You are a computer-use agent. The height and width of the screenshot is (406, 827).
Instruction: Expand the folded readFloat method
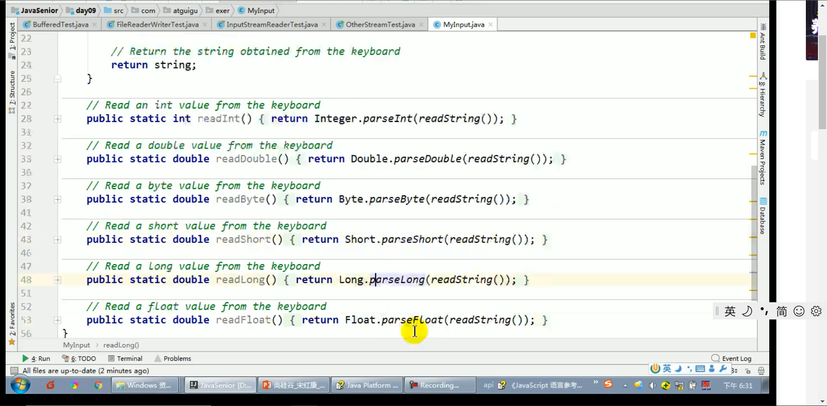click(58, 320)
